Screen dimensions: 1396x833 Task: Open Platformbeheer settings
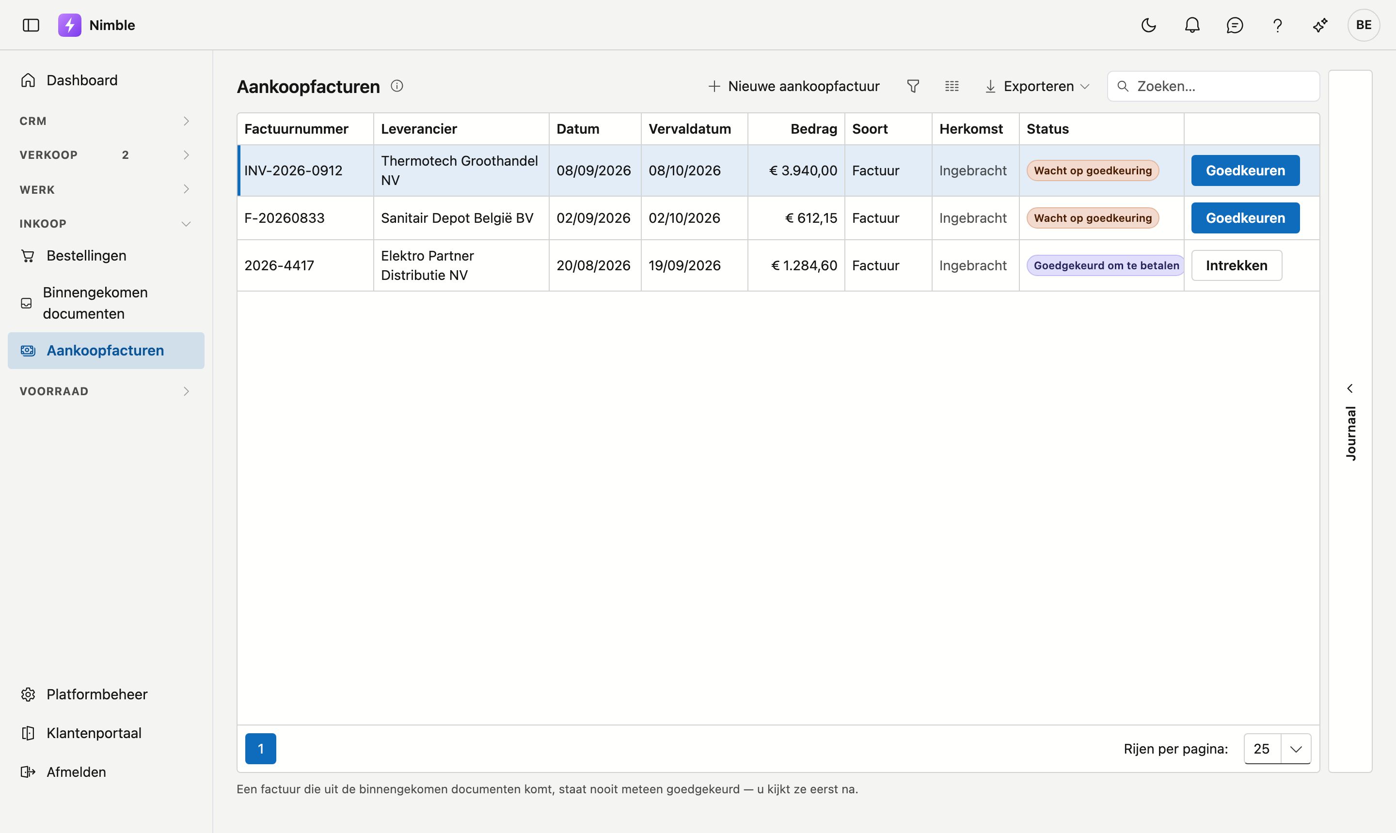[106, 694]
